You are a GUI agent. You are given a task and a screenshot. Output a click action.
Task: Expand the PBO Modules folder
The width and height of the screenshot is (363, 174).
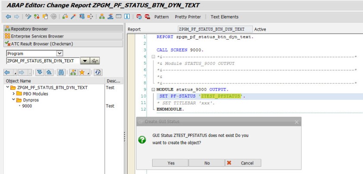14,94
